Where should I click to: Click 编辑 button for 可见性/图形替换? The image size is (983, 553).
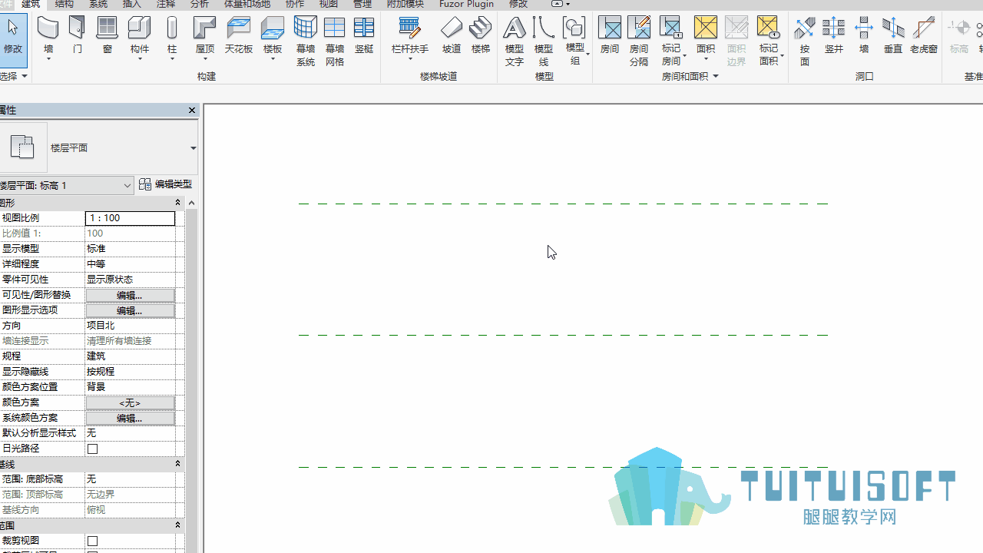(130, 295)
